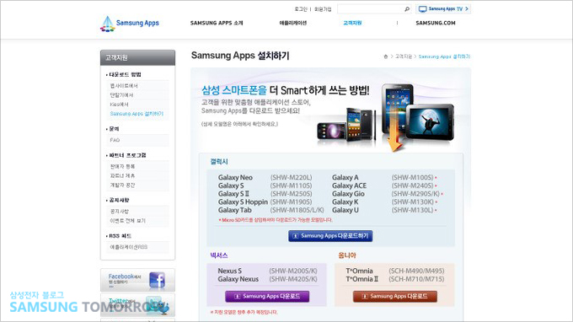Open 이벤트 전체 보기 sidebar link

tap(127, 221)
